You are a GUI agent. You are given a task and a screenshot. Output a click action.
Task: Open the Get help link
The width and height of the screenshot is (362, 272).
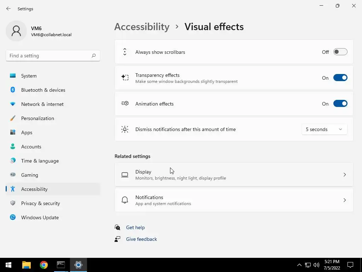(135, 227)
